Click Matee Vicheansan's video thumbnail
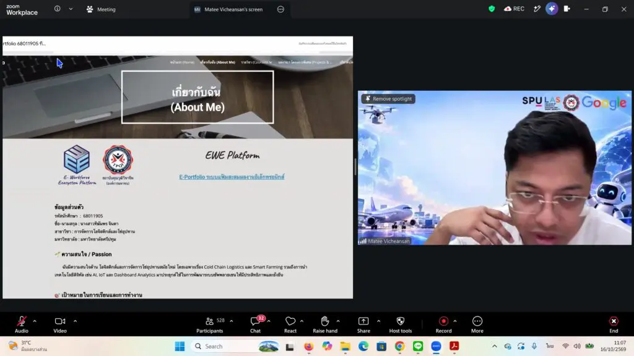 (495, 167)
